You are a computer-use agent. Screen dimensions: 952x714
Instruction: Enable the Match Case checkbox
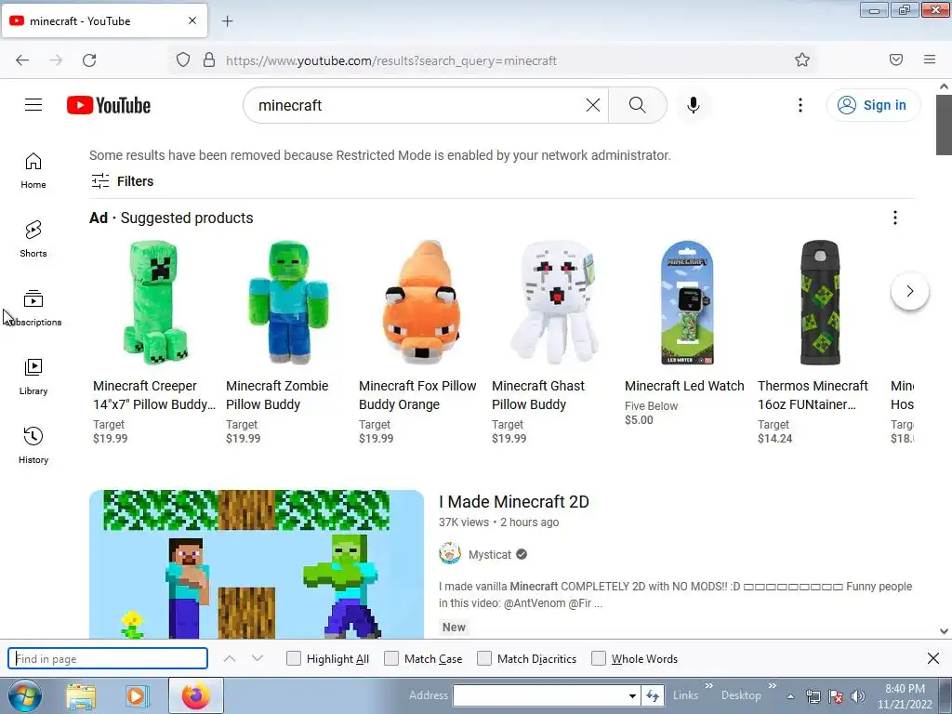[x=391, y=659]
